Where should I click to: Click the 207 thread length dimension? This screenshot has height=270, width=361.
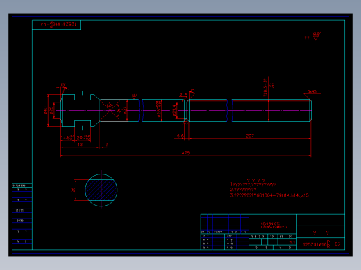click(x=250, y=136)
